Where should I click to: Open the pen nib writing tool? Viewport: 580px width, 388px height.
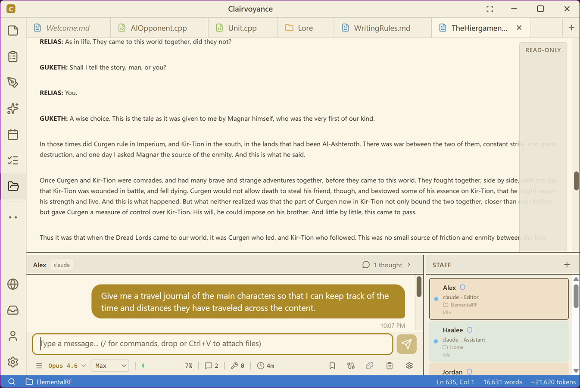click(x=13, y=82)
